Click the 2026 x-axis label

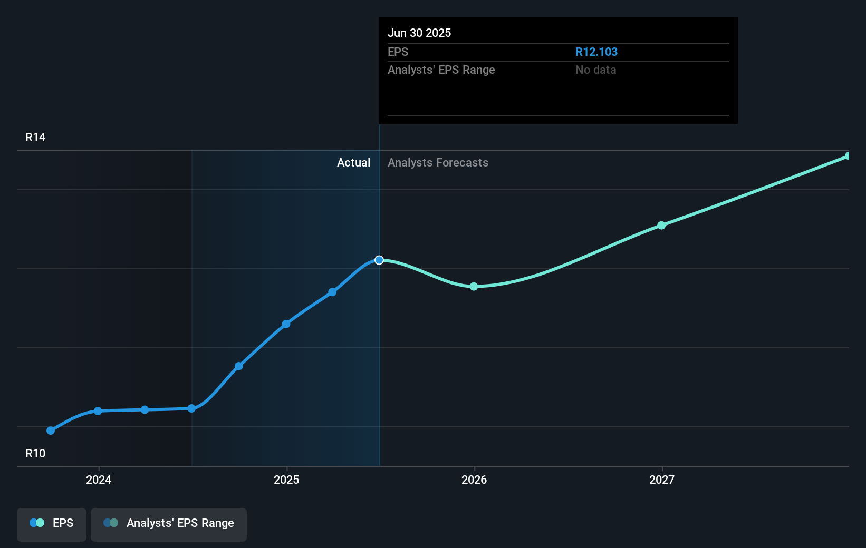point(474,480)
